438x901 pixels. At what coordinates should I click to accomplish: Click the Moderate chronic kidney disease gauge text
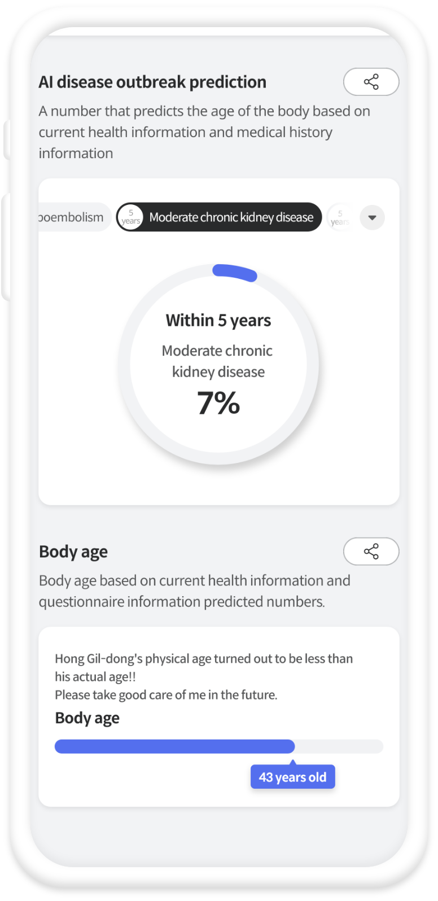pyautogui.click(x=218, y=361)
